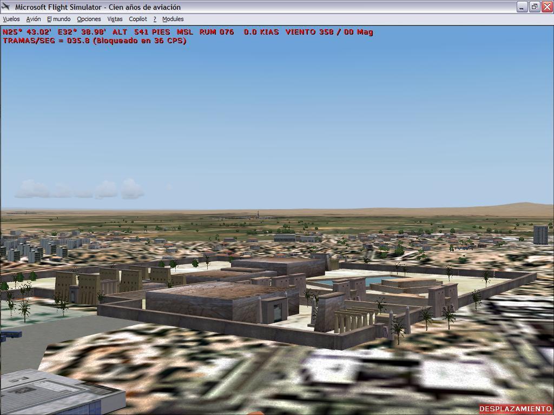Click the window title 'Cien años de aviación'

point(144,7)
